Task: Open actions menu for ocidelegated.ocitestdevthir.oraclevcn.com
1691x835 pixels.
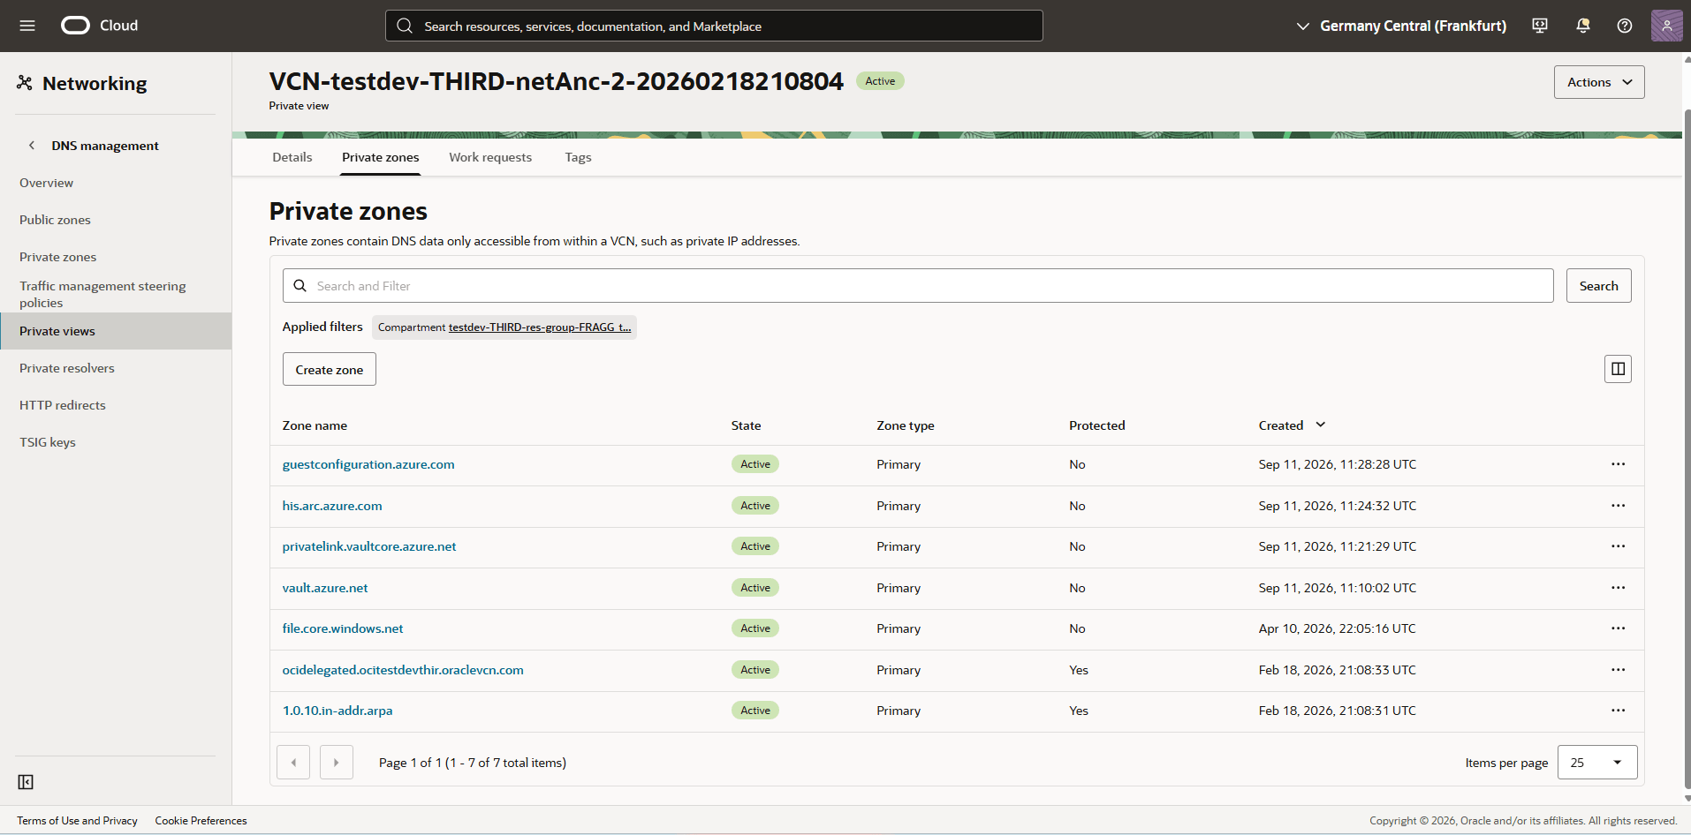Action: pyautogui.click(x=1618, y=670)
